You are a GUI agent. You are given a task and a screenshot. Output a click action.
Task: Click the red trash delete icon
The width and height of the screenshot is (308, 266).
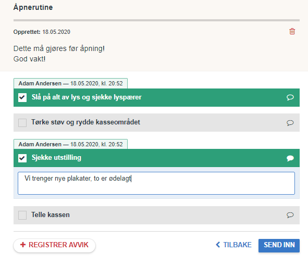pos(292,31)
